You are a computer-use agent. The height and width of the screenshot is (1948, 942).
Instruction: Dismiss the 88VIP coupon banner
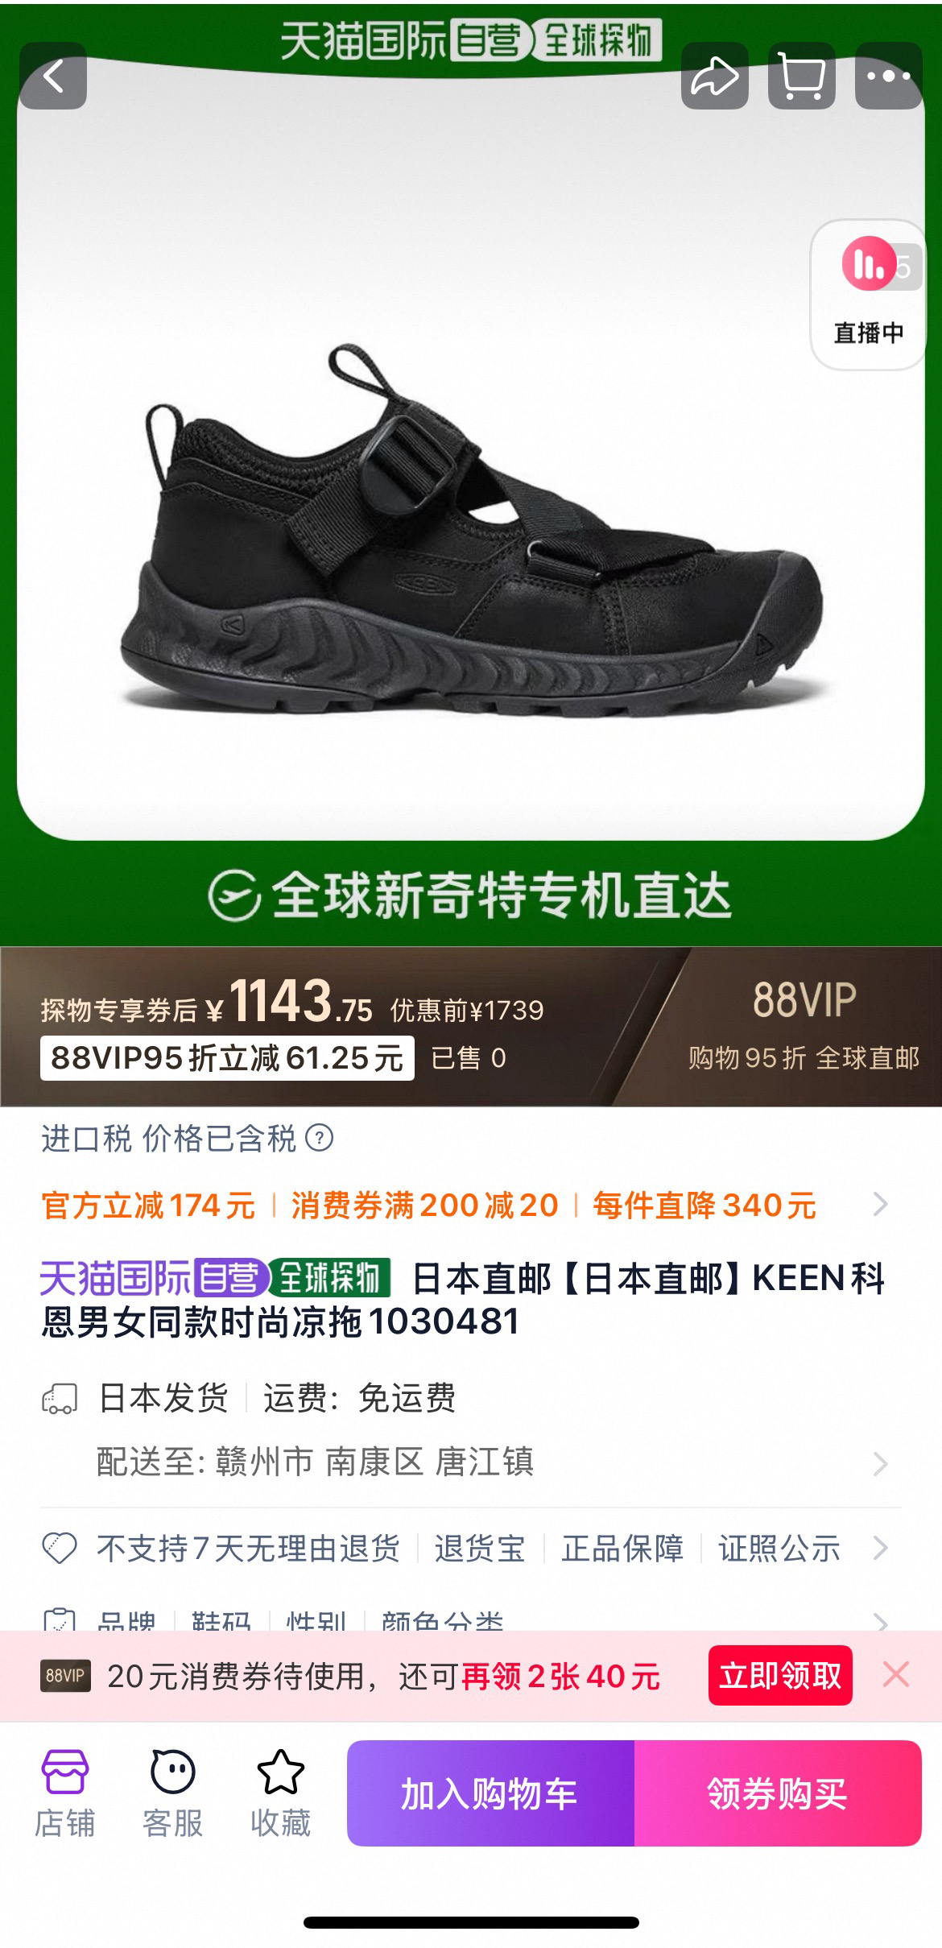coord(896,1675)
